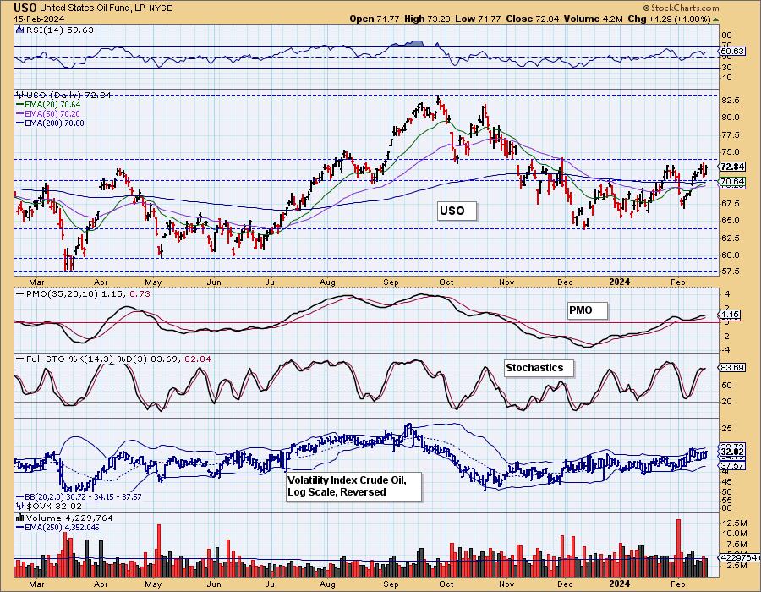This screenshot has width=761, height=592.
Task: Click the USO annotation box on price chart
Action: [457, 211]
